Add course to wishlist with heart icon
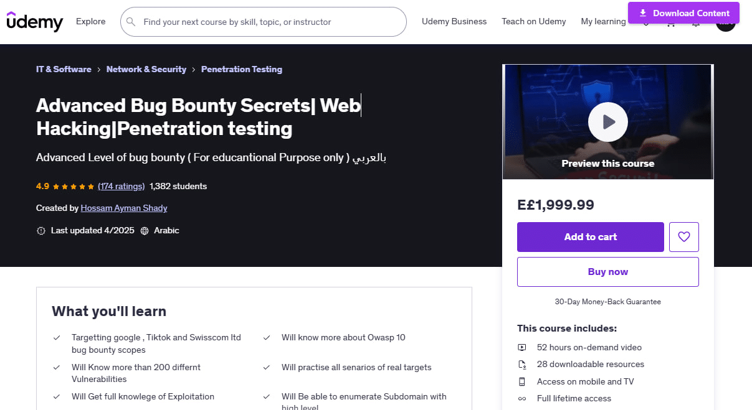 684,237
